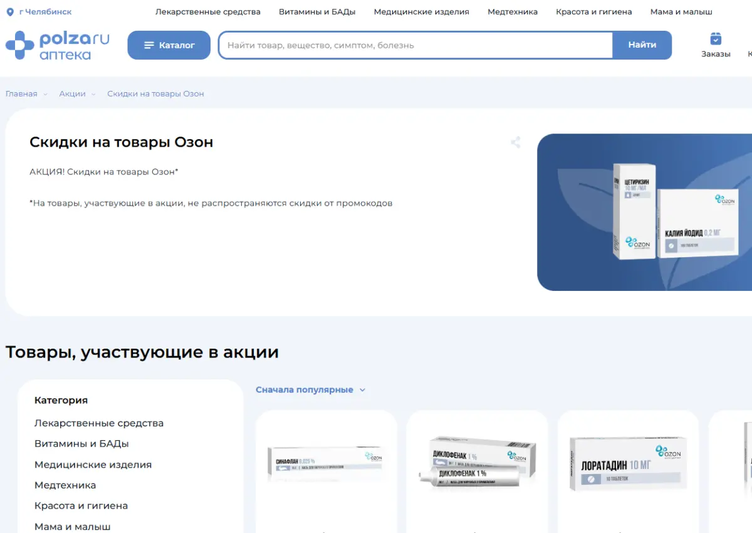
Task: Click the location pin icon near Челябинск
Action: click(9, 12)
